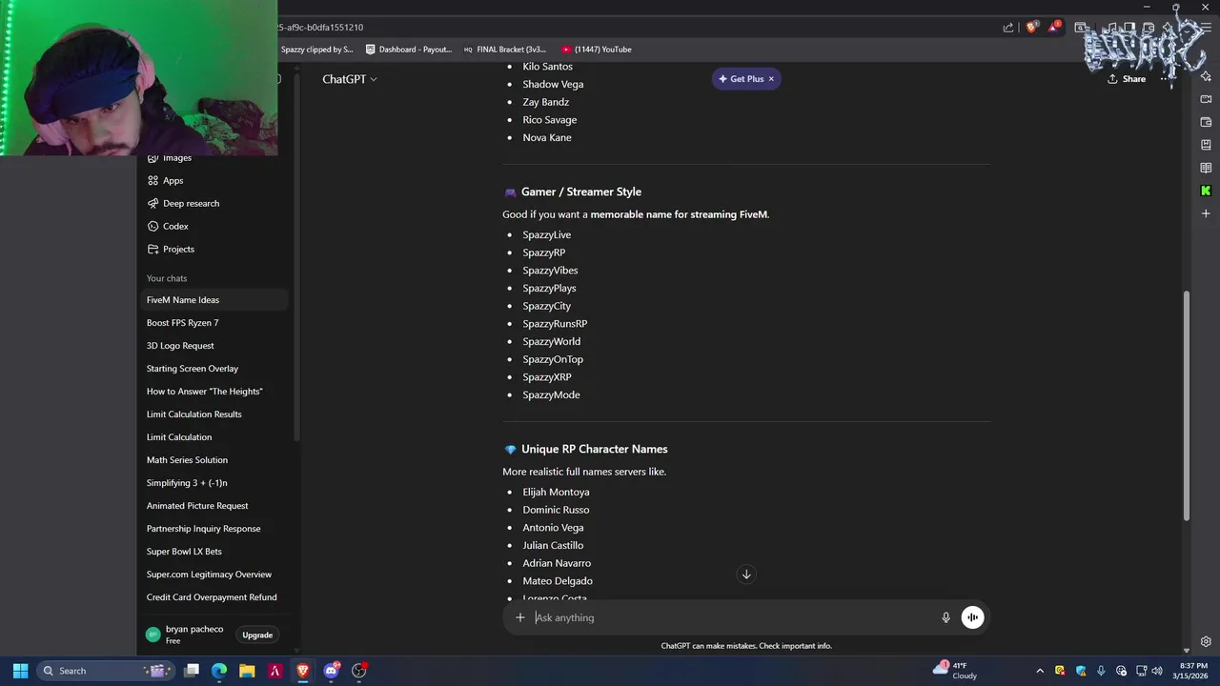This screenshot has width=1220, height=686.
Task: Open bookmarks panel icon in side panel
Action: click(x=1206, y=145)
